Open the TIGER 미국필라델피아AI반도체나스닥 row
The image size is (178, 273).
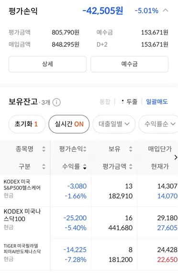coord(89,254)
